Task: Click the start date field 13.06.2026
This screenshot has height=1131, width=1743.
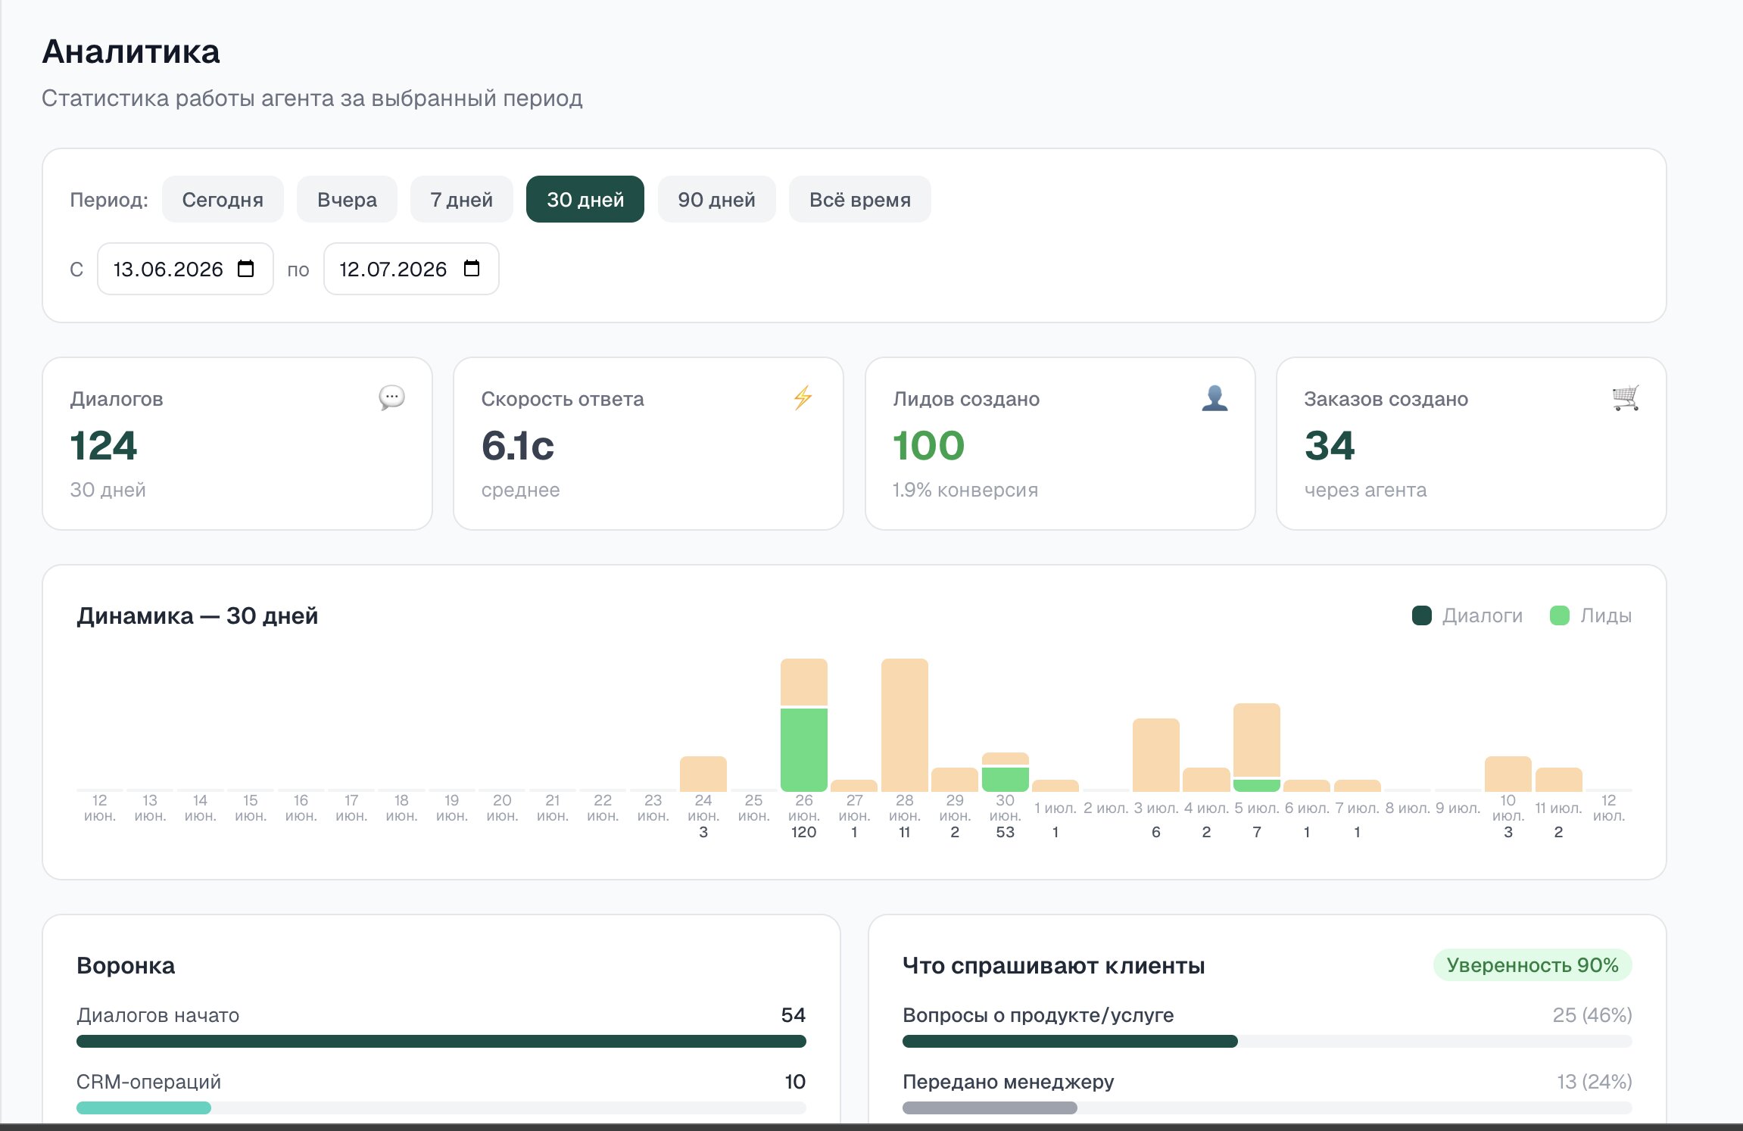Action: [186, 269]
